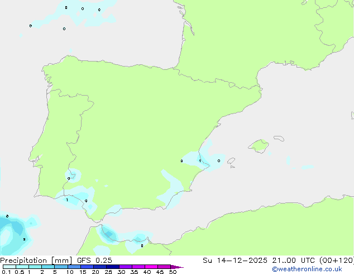The image size is (354, 274).
Task: Select the 20–25 mm legend swatch
Action: (99, 267)
